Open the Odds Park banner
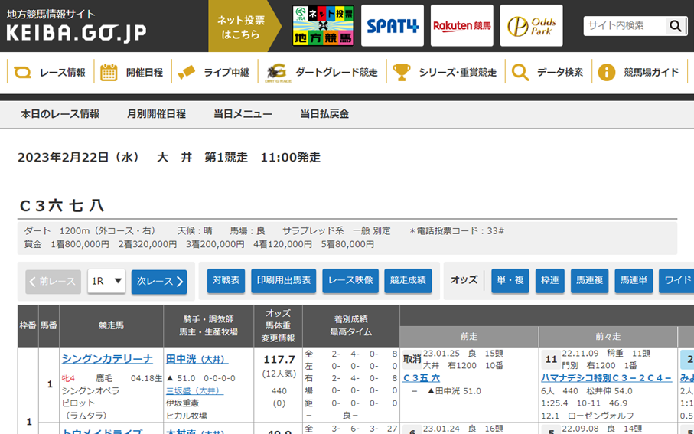 point(531,26)
